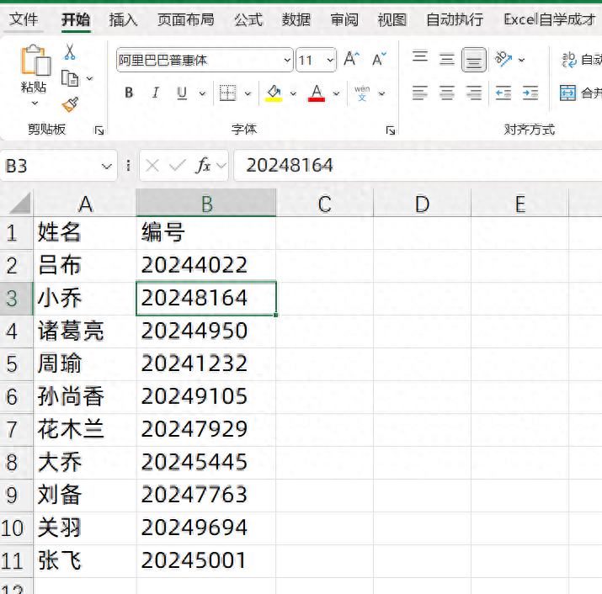Click into the formula bar showing 20248164

click(418, 166)
